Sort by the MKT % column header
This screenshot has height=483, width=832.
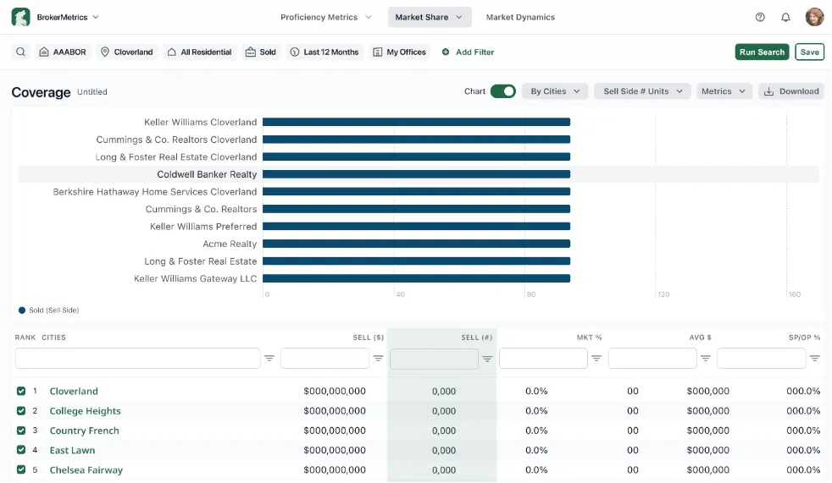point(589,338)
